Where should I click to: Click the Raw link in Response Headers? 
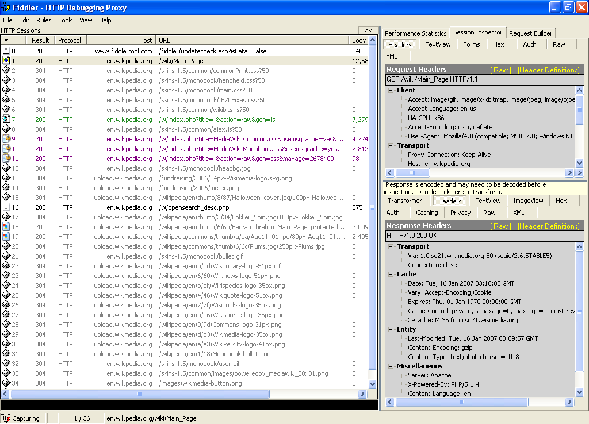500,226
